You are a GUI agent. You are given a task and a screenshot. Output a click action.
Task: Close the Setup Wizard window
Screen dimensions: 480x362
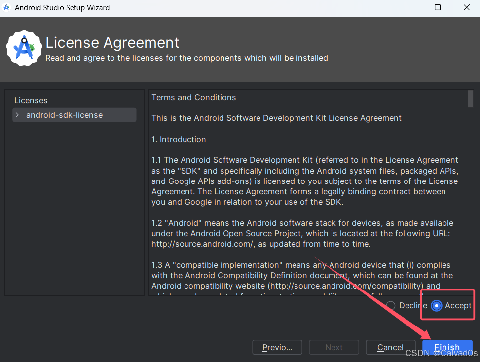[x=467, y=7]
